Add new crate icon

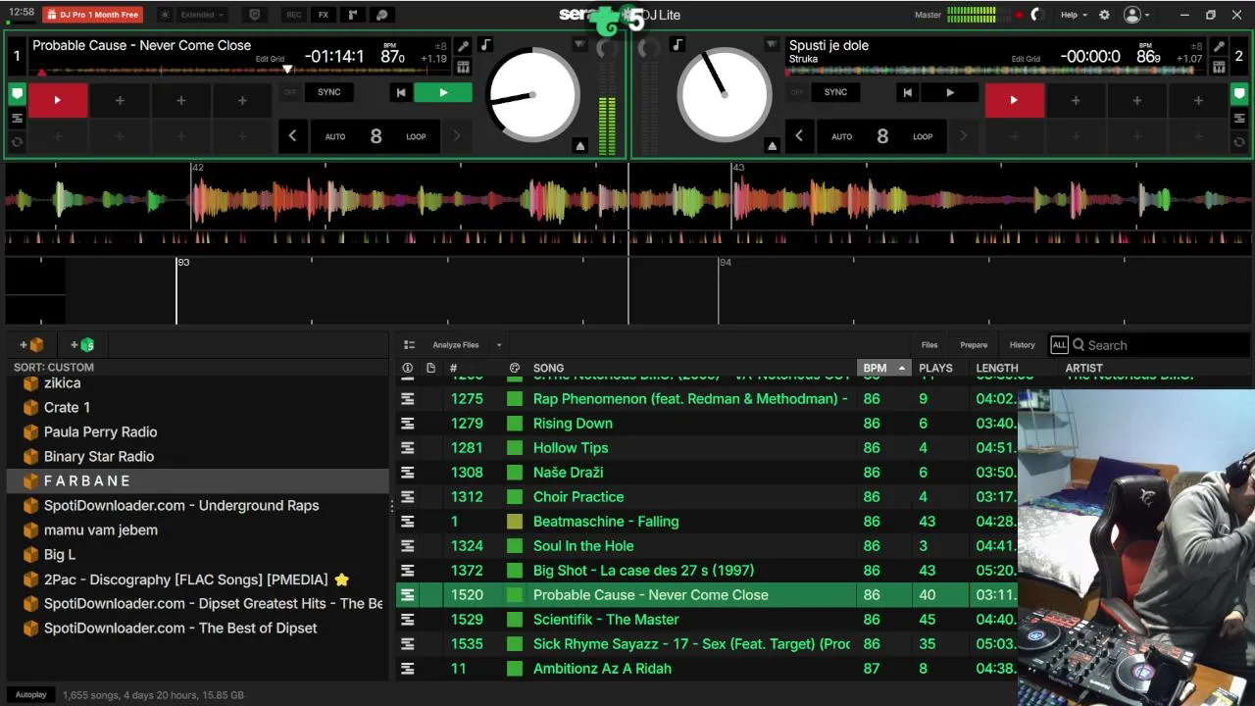coord(32,345)
